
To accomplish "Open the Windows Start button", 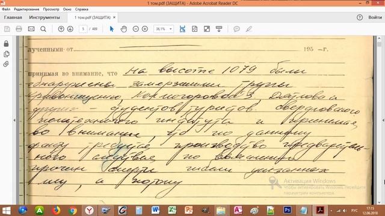I will pos(7,211).
